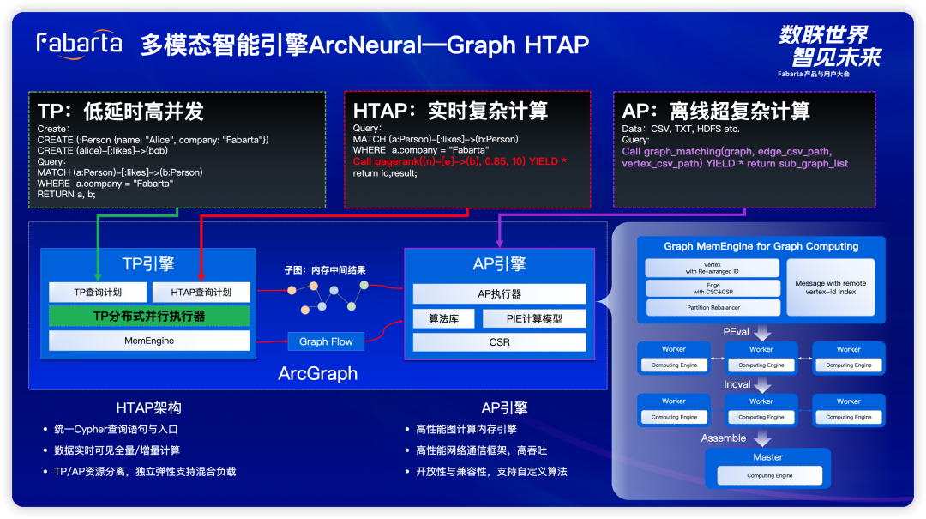Click the 'MemEngine' box in TP引擎
This screenshot has width=926, height=519.
149,341
